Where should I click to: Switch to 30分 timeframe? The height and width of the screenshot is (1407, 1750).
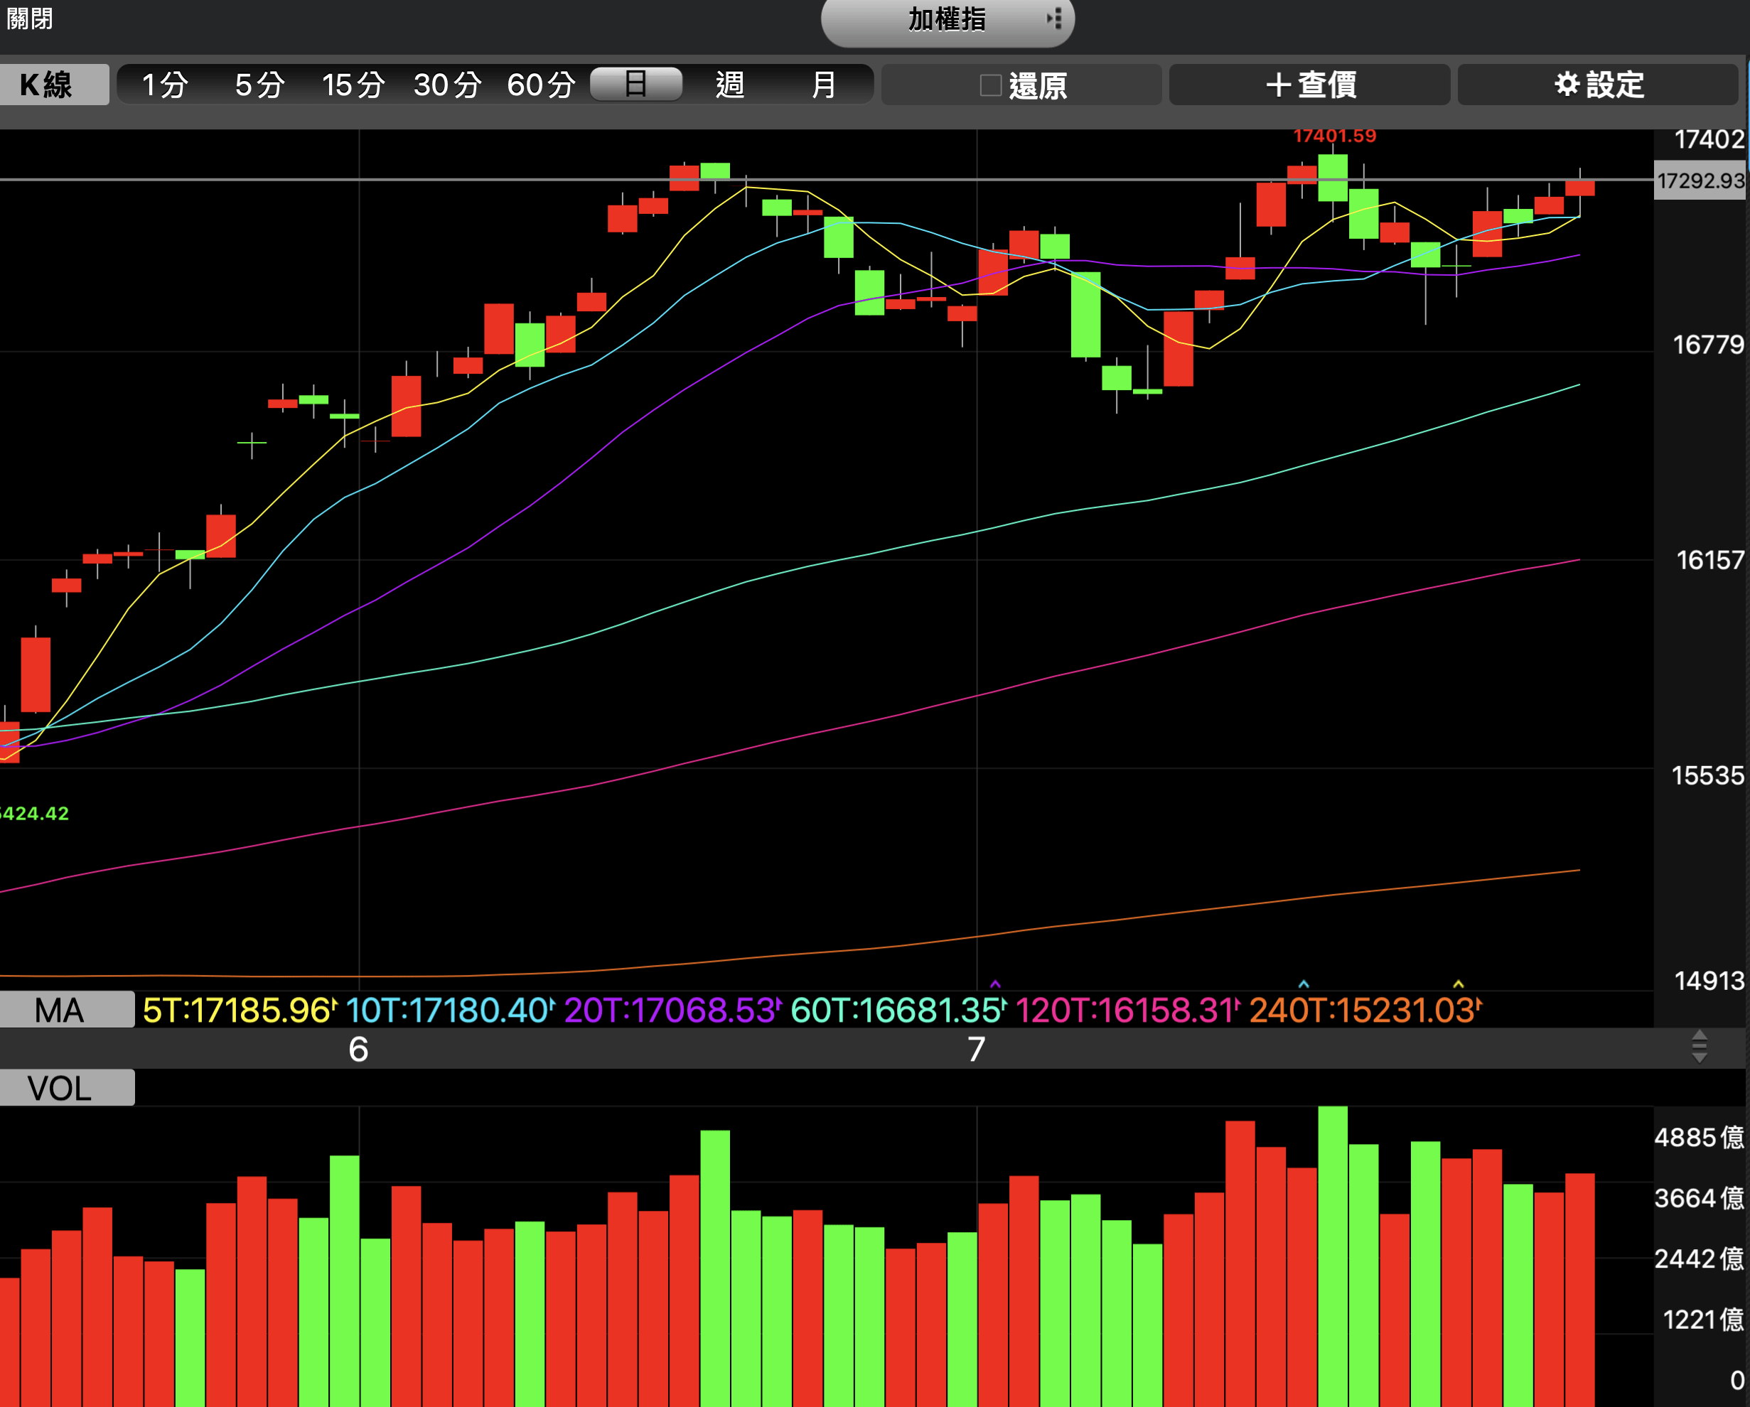(x=447, y=85)
